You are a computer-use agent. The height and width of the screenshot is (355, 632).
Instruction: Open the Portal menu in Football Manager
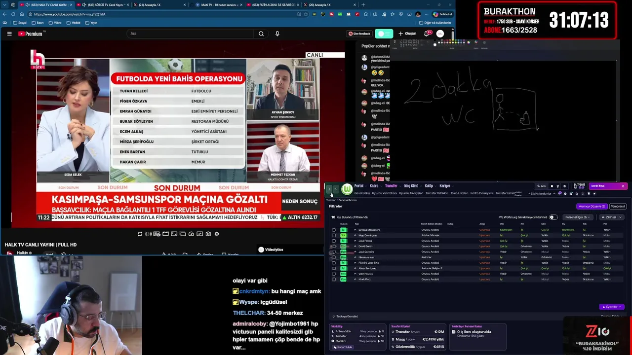click(x=359, y=186)
